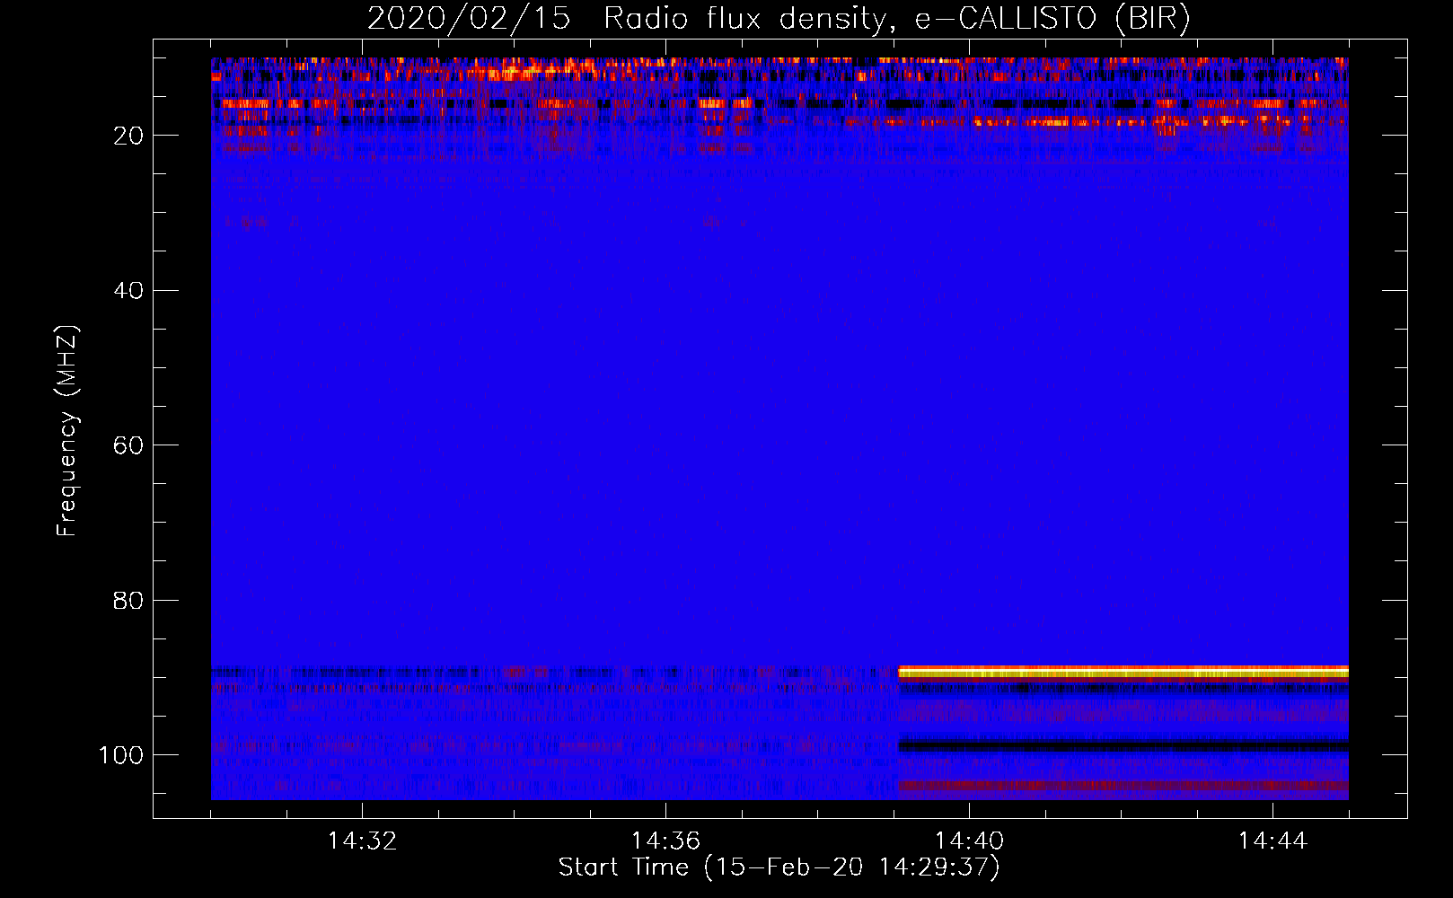Click the 14:36 time tick label
This screenshot has height=898, width=1453.
[665, 841]
